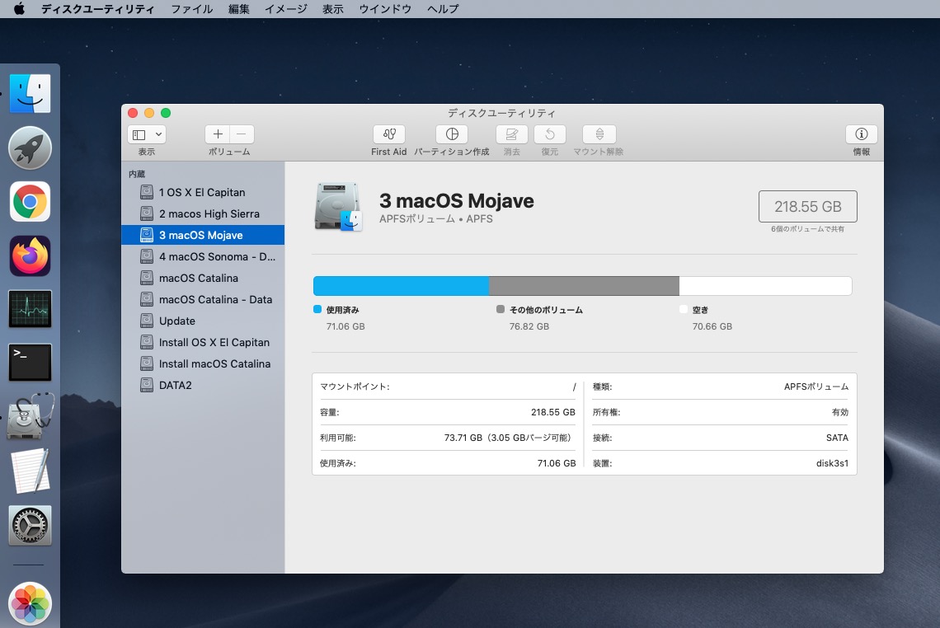
Task: Open the view (表示) sidebar dropdown
Action: pos(147,134)
